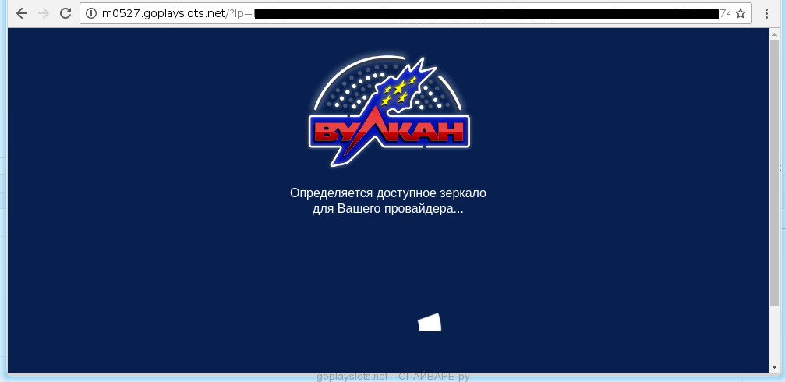
Task: Click the scrollbar up arrow
Action: [773, 34]
